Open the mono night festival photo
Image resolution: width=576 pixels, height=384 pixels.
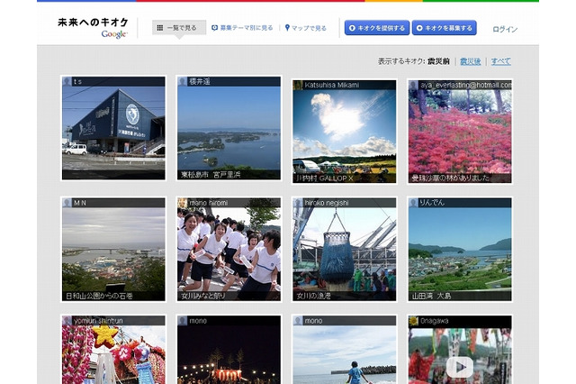(x=229, y=350)
